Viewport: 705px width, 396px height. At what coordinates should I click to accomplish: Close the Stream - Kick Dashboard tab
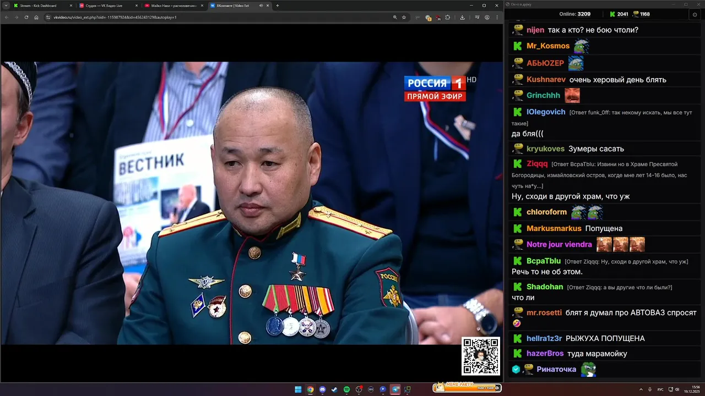[x=70, y=5]
